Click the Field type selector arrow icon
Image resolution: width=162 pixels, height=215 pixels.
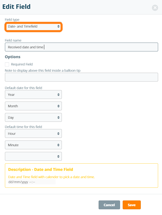58,26
